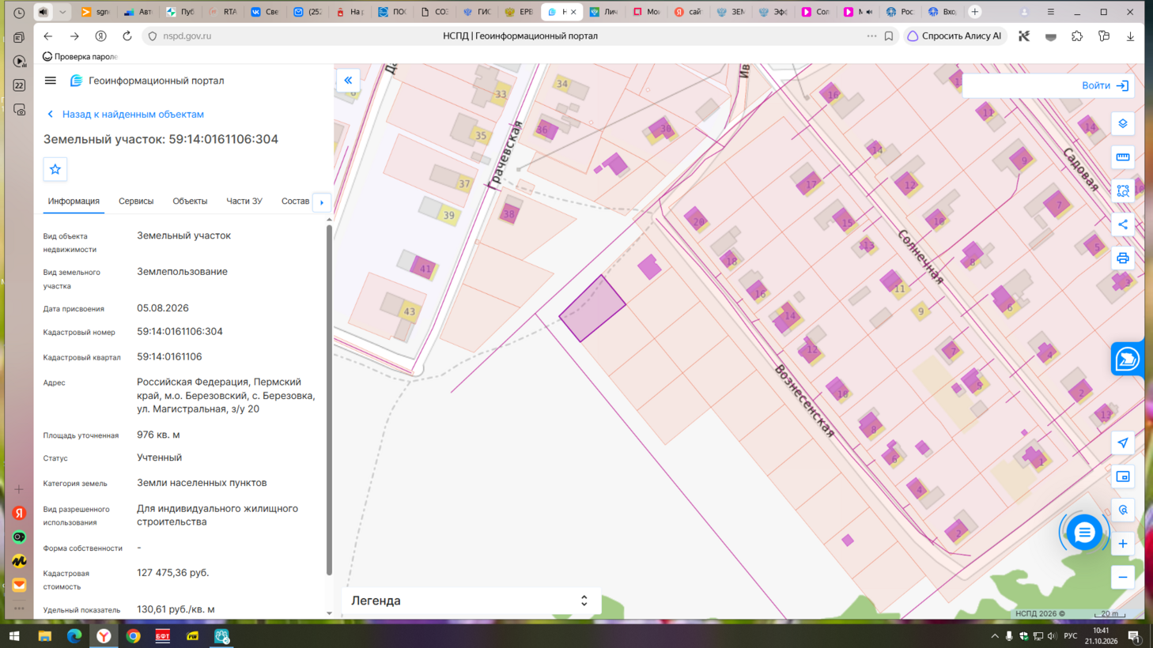Open the hamburger menu of Геоинформационный портал
1153x648 pixels.
[50, 81]
